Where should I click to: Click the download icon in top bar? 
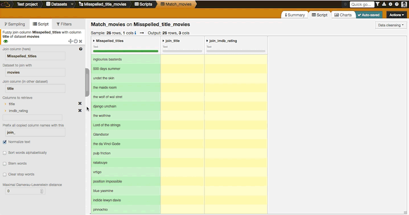[x=384, y=4]
